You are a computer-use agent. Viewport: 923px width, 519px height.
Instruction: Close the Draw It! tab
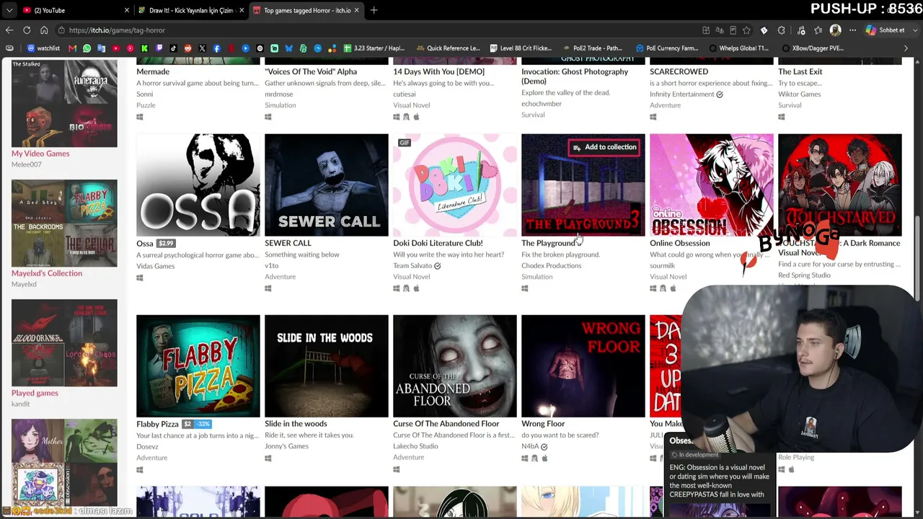[x=242, y=10]
